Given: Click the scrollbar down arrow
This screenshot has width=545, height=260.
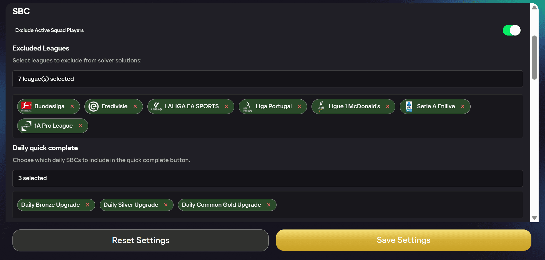Looking at the screenshot, I should tap(534, 218).
